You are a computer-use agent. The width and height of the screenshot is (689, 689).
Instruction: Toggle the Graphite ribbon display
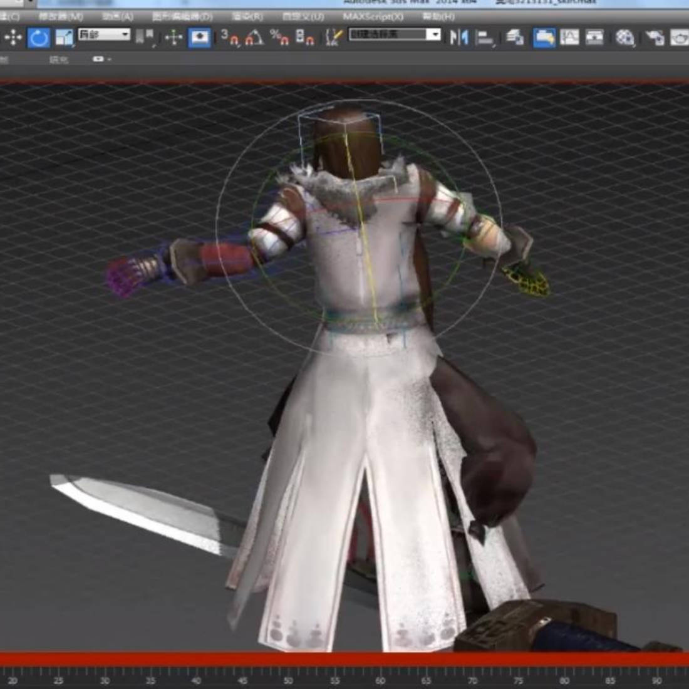tap(544, 38)
